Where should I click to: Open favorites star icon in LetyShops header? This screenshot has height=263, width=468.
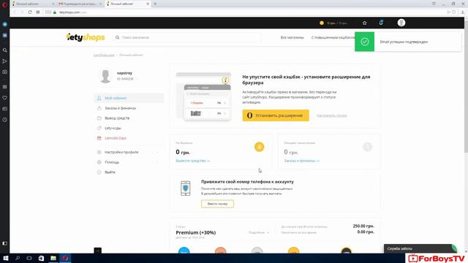click(x=364, y=23)
